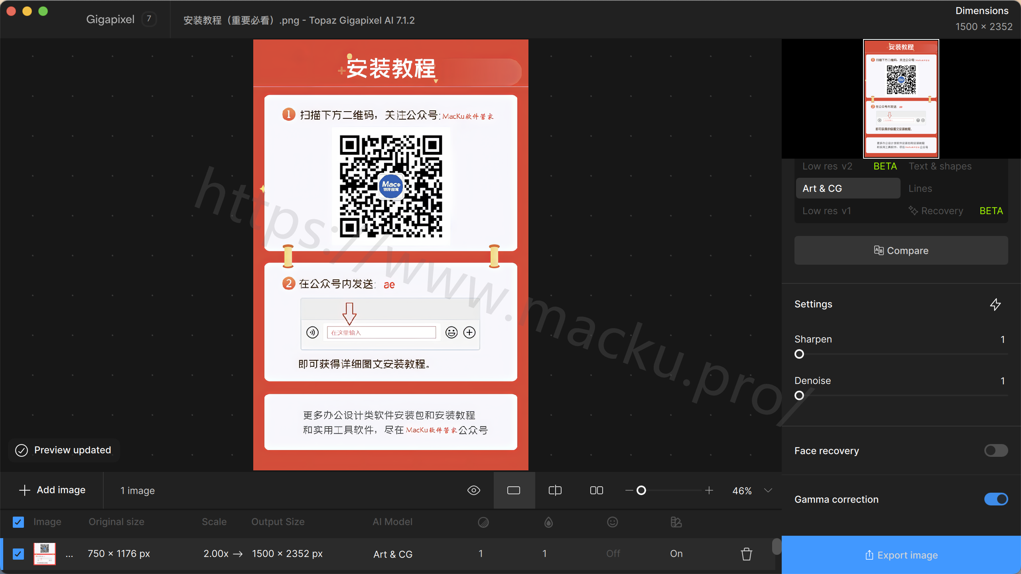Click the Denoise value 1 field
This screenshot has height=574, width=1021.
pyautogui.click(x=1003, y=381)
